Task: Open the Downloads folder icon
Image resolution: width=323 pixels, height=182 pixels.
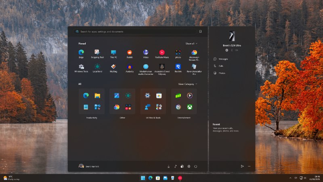Action: click(x=168, y=167)
